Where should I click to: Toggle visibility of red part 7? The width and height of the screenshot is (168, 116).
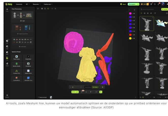point(134,35)
